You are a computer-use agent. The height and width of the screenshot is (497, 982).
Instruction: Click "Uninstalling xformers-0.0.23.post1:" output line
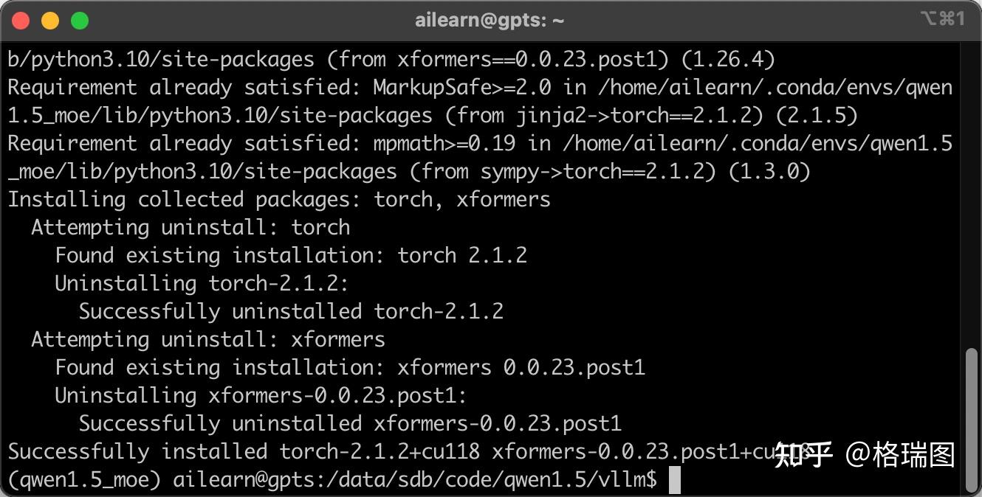[261, 395]
